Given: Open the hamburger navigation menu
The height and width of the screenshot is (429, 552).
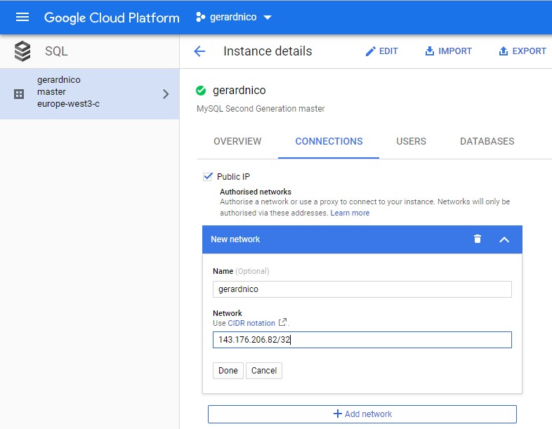Looking at the screenshot, I should (22, 17).
